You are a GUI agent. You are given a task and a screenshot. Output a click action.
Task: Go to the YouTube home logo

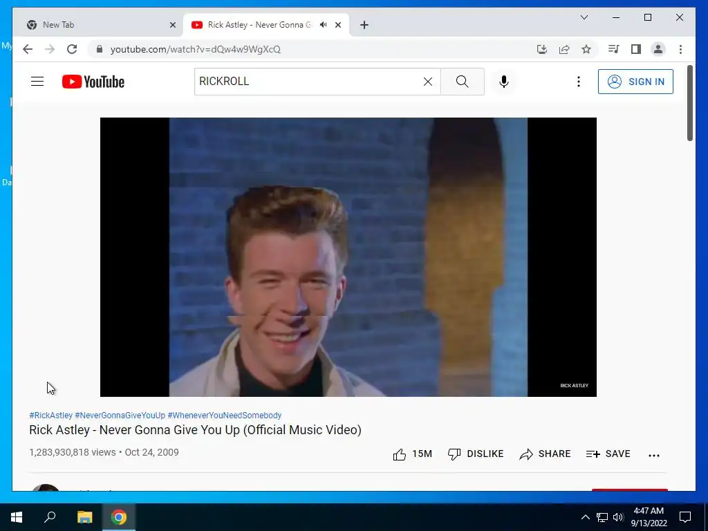(93, 82)
